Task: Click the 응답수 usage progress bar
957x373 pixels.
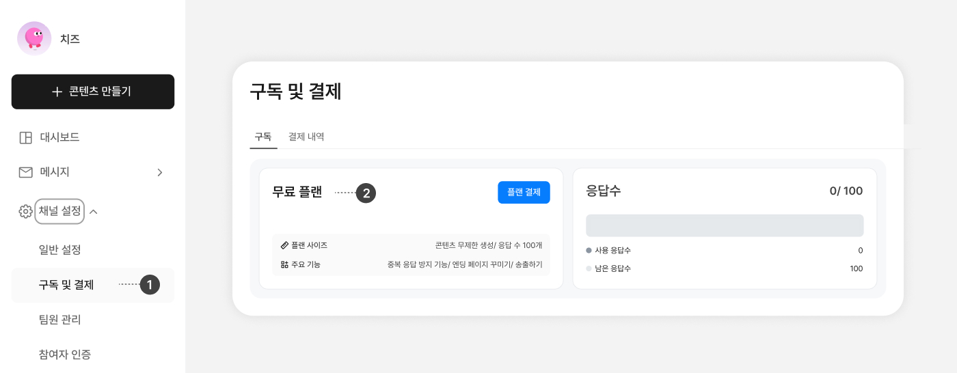Action: 725,225
